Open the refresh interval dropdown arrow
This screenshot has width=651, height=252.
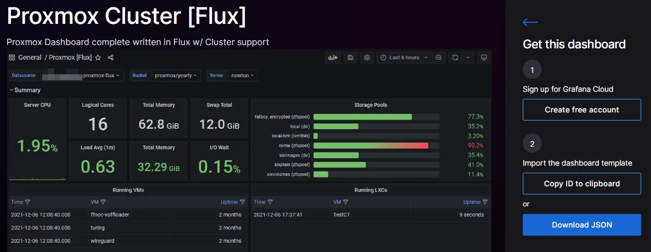click(467, 58)
